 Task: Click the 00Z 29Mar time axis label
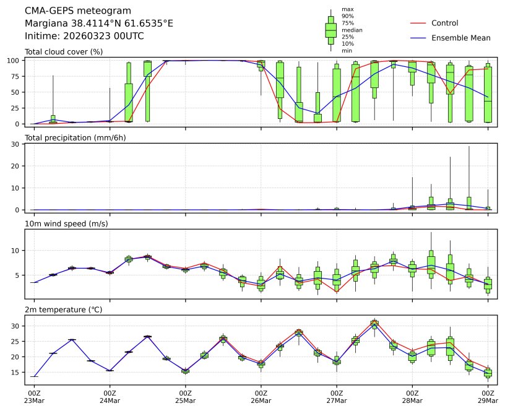tap(488, 397)
